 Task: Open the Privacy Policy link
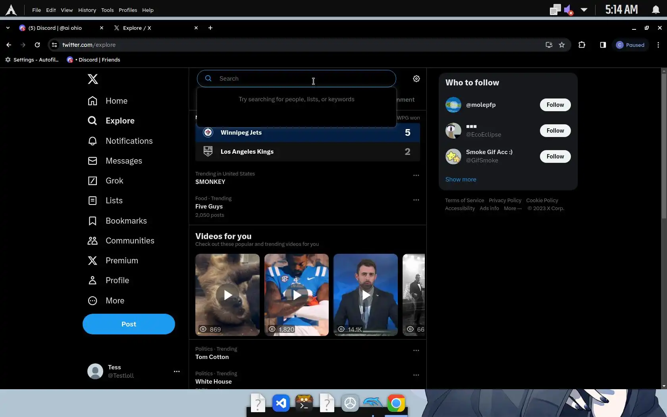click(505, 201)
